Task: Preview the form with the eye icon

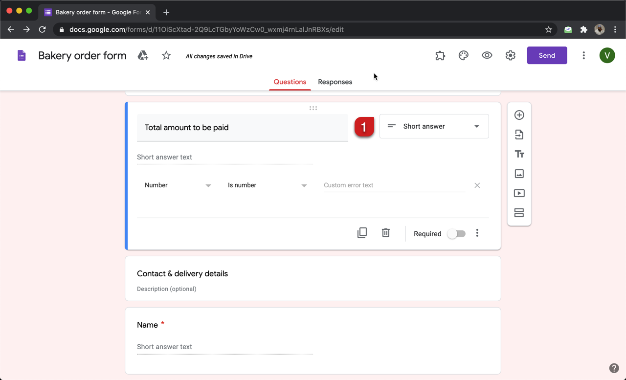Action: point(487,55)
